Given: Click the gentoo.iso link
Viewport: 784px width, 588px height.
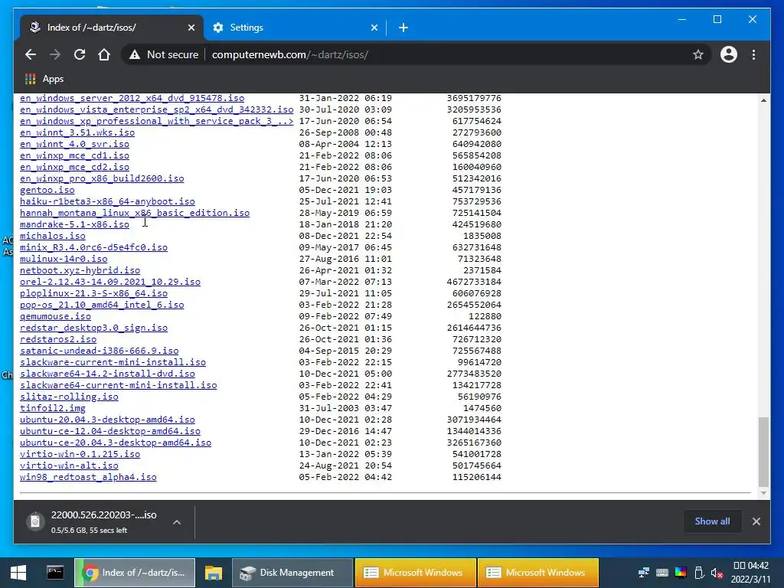Looking at the screenshot, I should (47, 191).
